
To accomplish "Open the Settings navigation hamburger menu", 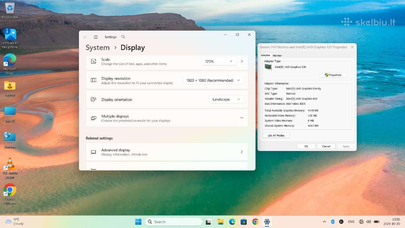I will (x=96, y=37).
